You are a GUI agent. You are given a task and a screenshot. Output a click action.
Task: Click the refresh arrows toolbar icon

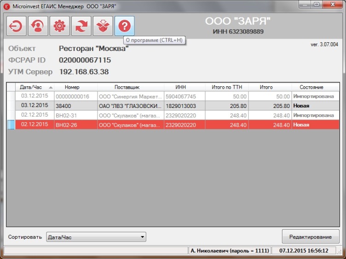point(81,27)
